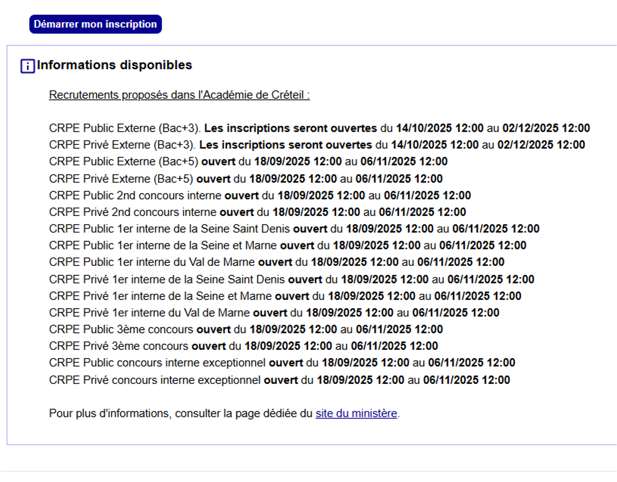This screenshot has height=482, width=617.
Task: Select the CRPE Privé 2nd concours interne line
Action: click(x=257, y=212)
